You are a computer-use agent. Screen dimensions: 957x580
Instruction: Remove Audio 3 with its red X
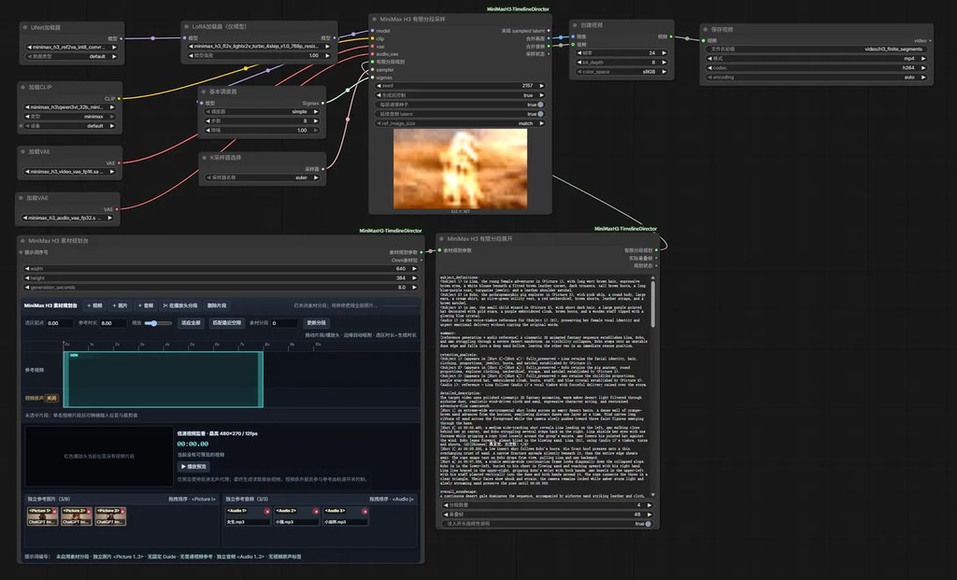[364, 511]
